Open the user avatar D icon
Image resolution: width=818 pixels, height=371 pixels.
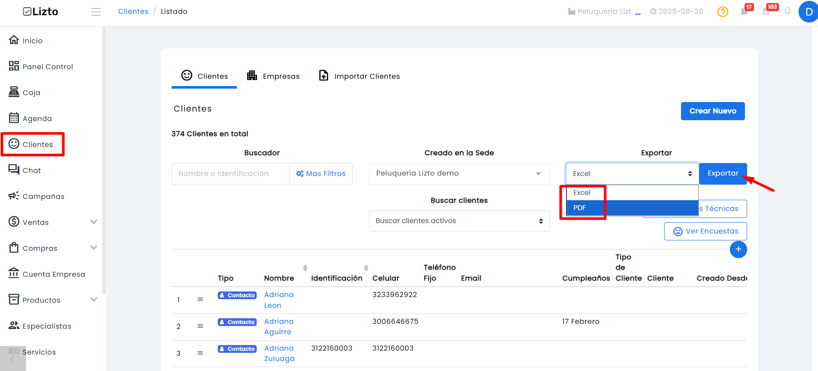pos(808,12)
